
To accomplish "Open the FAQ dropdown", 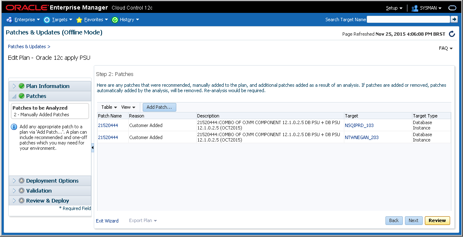I will 446,48.
